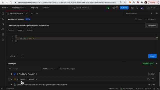Click the browser reload icon
This screenshot has width=160, height=90.
click(x=11, y=2)
